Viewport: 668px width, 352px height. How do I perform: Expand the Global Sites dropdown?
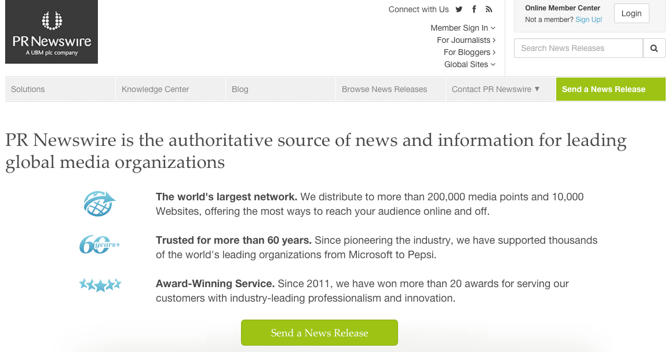point(469,64)
